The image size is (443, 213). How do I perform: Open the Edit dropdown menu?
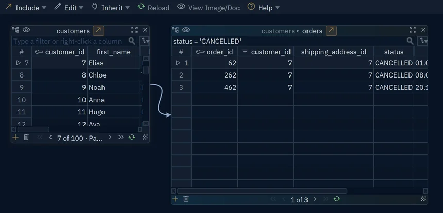pyautogui.click(x=69, y=8)
